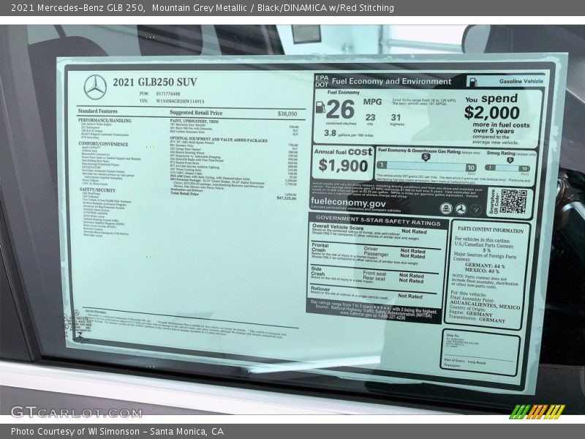Click the '2021 GLB250 SUV' heading
585x439 pixels.
click(x=155, y=82)
